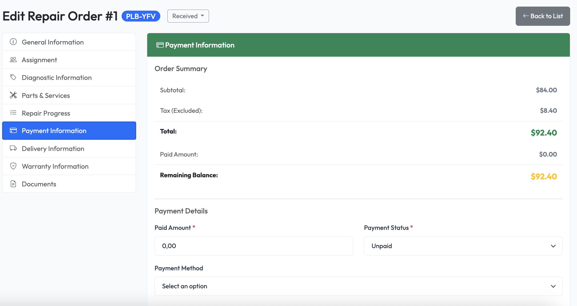The height and width of the screenshot is (306, 577).
Task: Click the Assignment people icon
Action: click(13, 60)
